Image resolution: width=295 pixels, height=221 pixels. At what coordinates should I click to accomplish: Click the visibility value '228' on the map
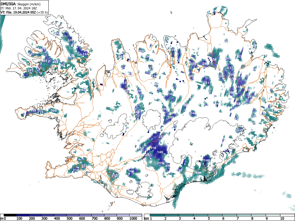(x=70, y=40)
